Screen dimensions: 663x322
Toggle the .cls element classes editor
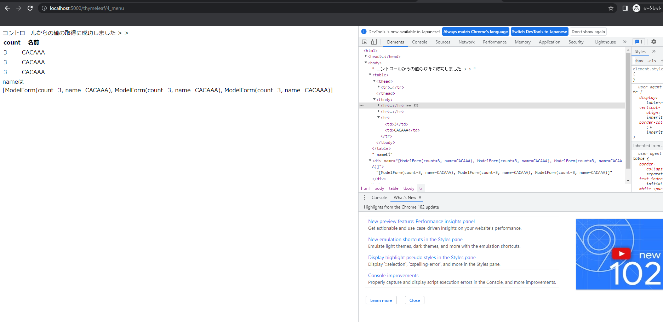click(x=651, y=60)
